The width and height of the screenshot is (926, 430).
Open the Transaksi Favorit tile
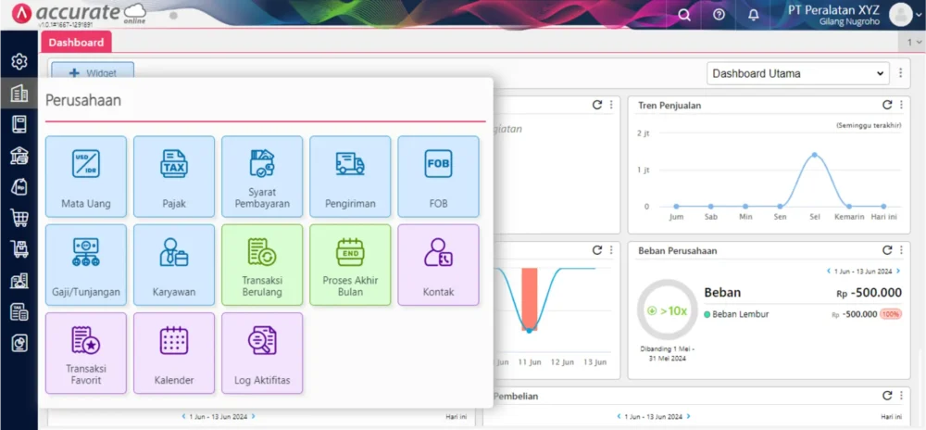point(85,353)
